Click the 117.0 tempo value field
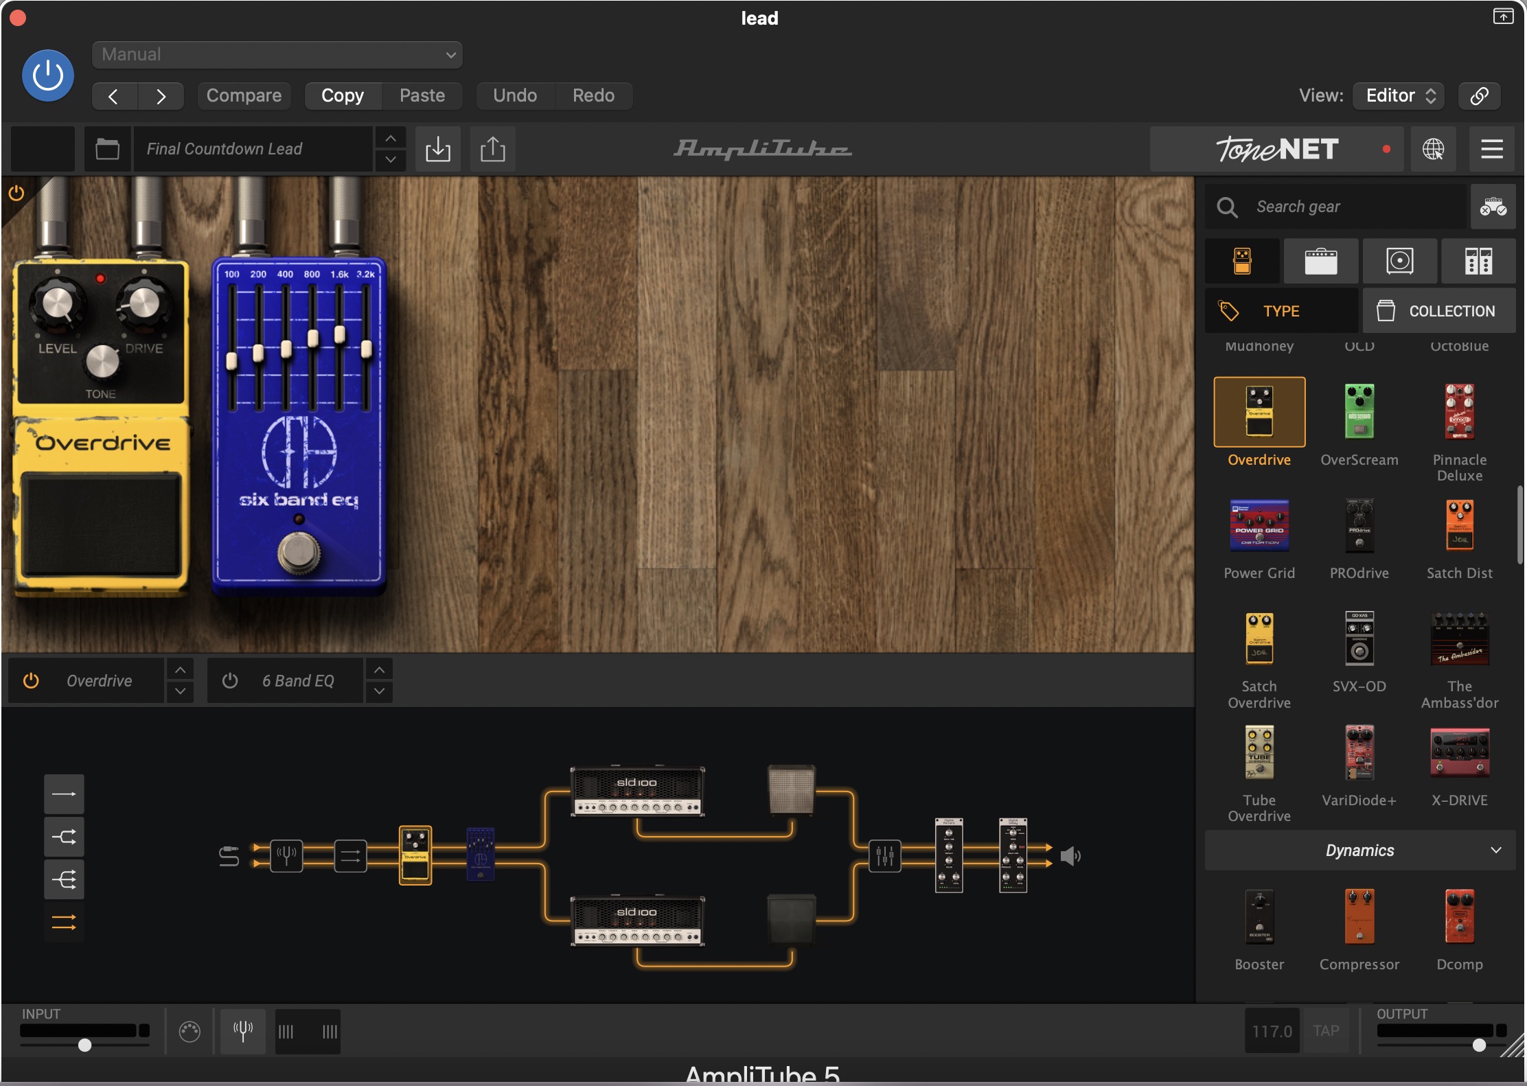This screenshot has width=1527, height=1086. coord(1272,1031)
